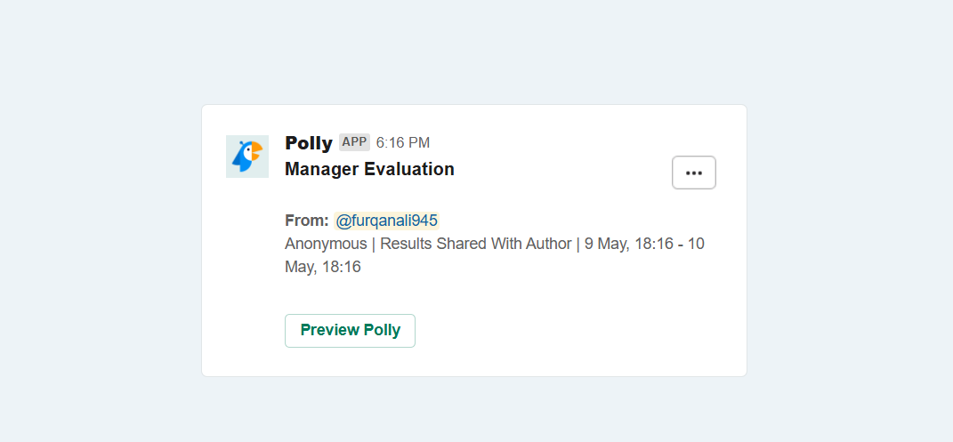The height and width of the screenshot is (442, 953).
Task: Select the word Anonymous in poll details
Action: (x=326, y=244)
